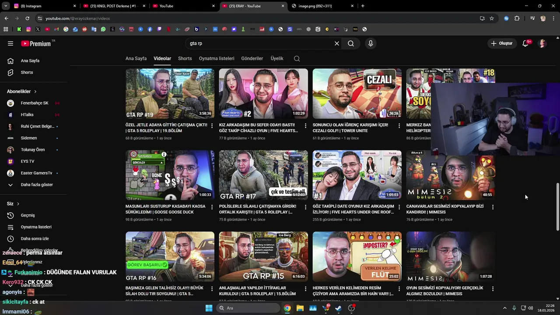Go to the Gönderiler tab
The image size is (560, 315).
[x=252, y=59]
